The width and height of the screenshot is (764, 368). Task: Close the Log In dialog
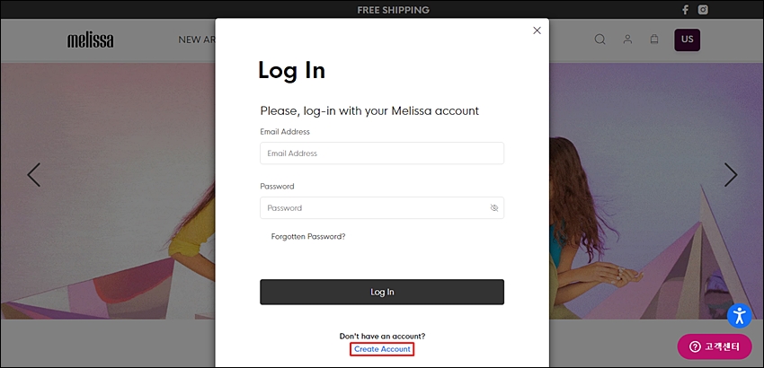(537, 31)
